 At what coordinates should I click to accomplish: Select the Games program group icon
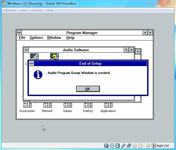(67, 105)
